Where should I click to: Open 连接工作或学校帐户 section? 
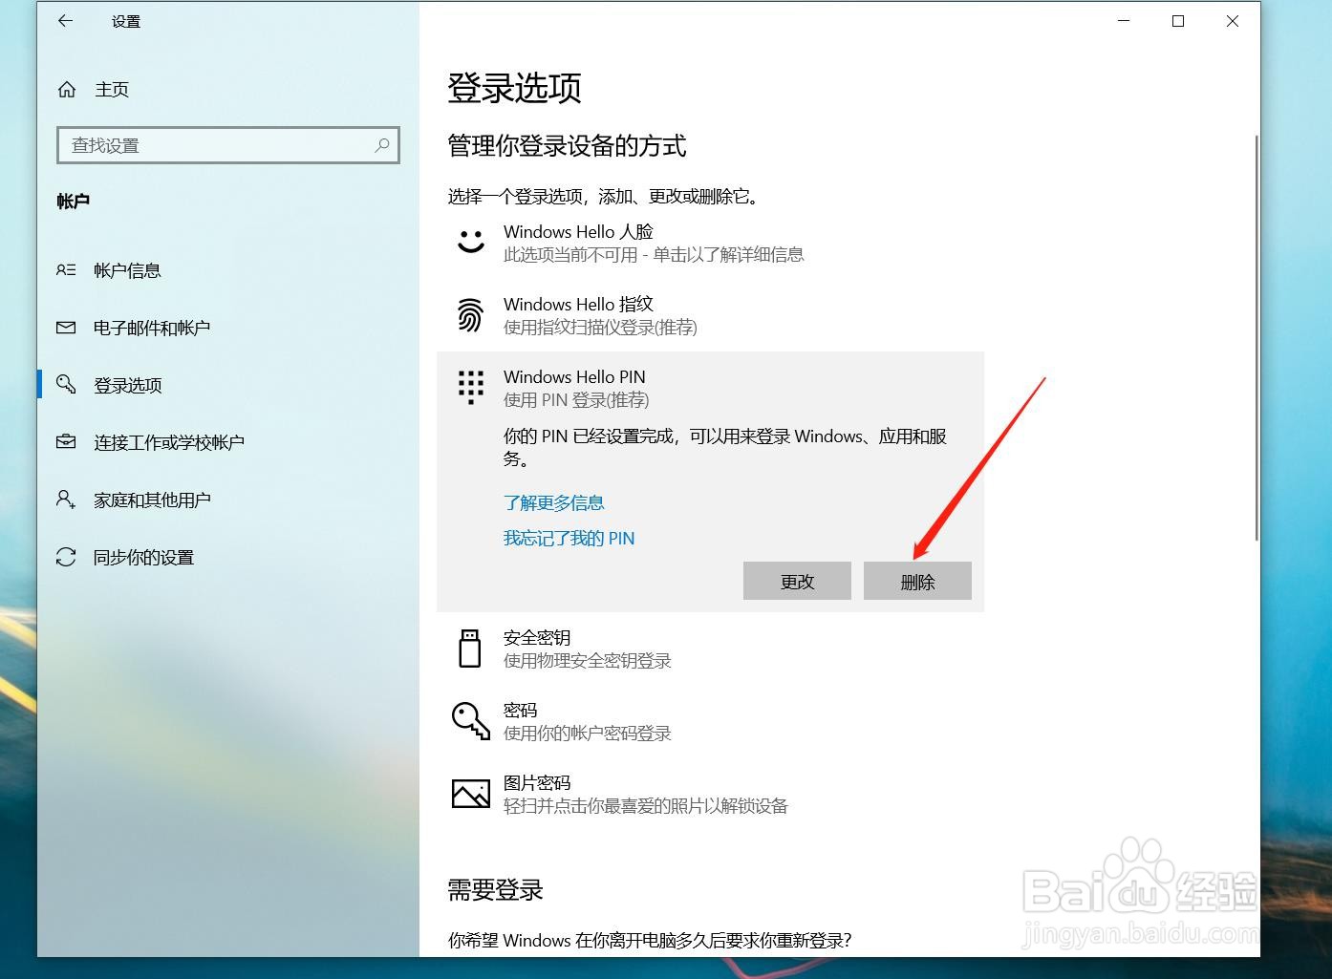point(169,441)
